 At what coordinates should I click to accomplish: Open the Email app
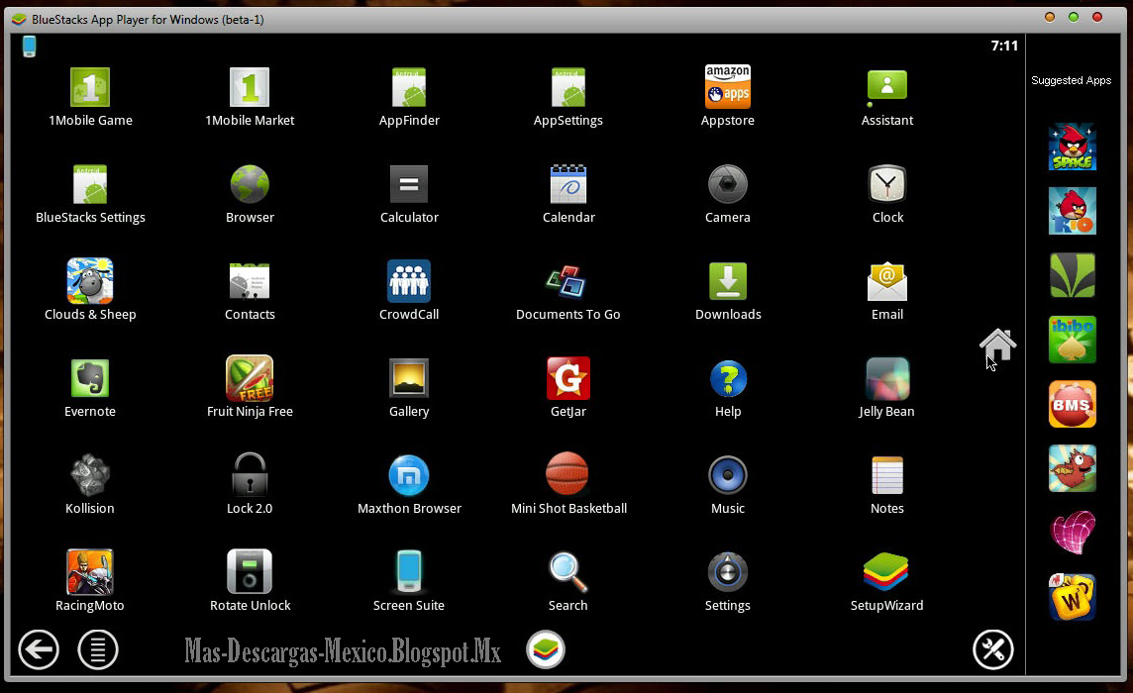click(x=887, y=281)
